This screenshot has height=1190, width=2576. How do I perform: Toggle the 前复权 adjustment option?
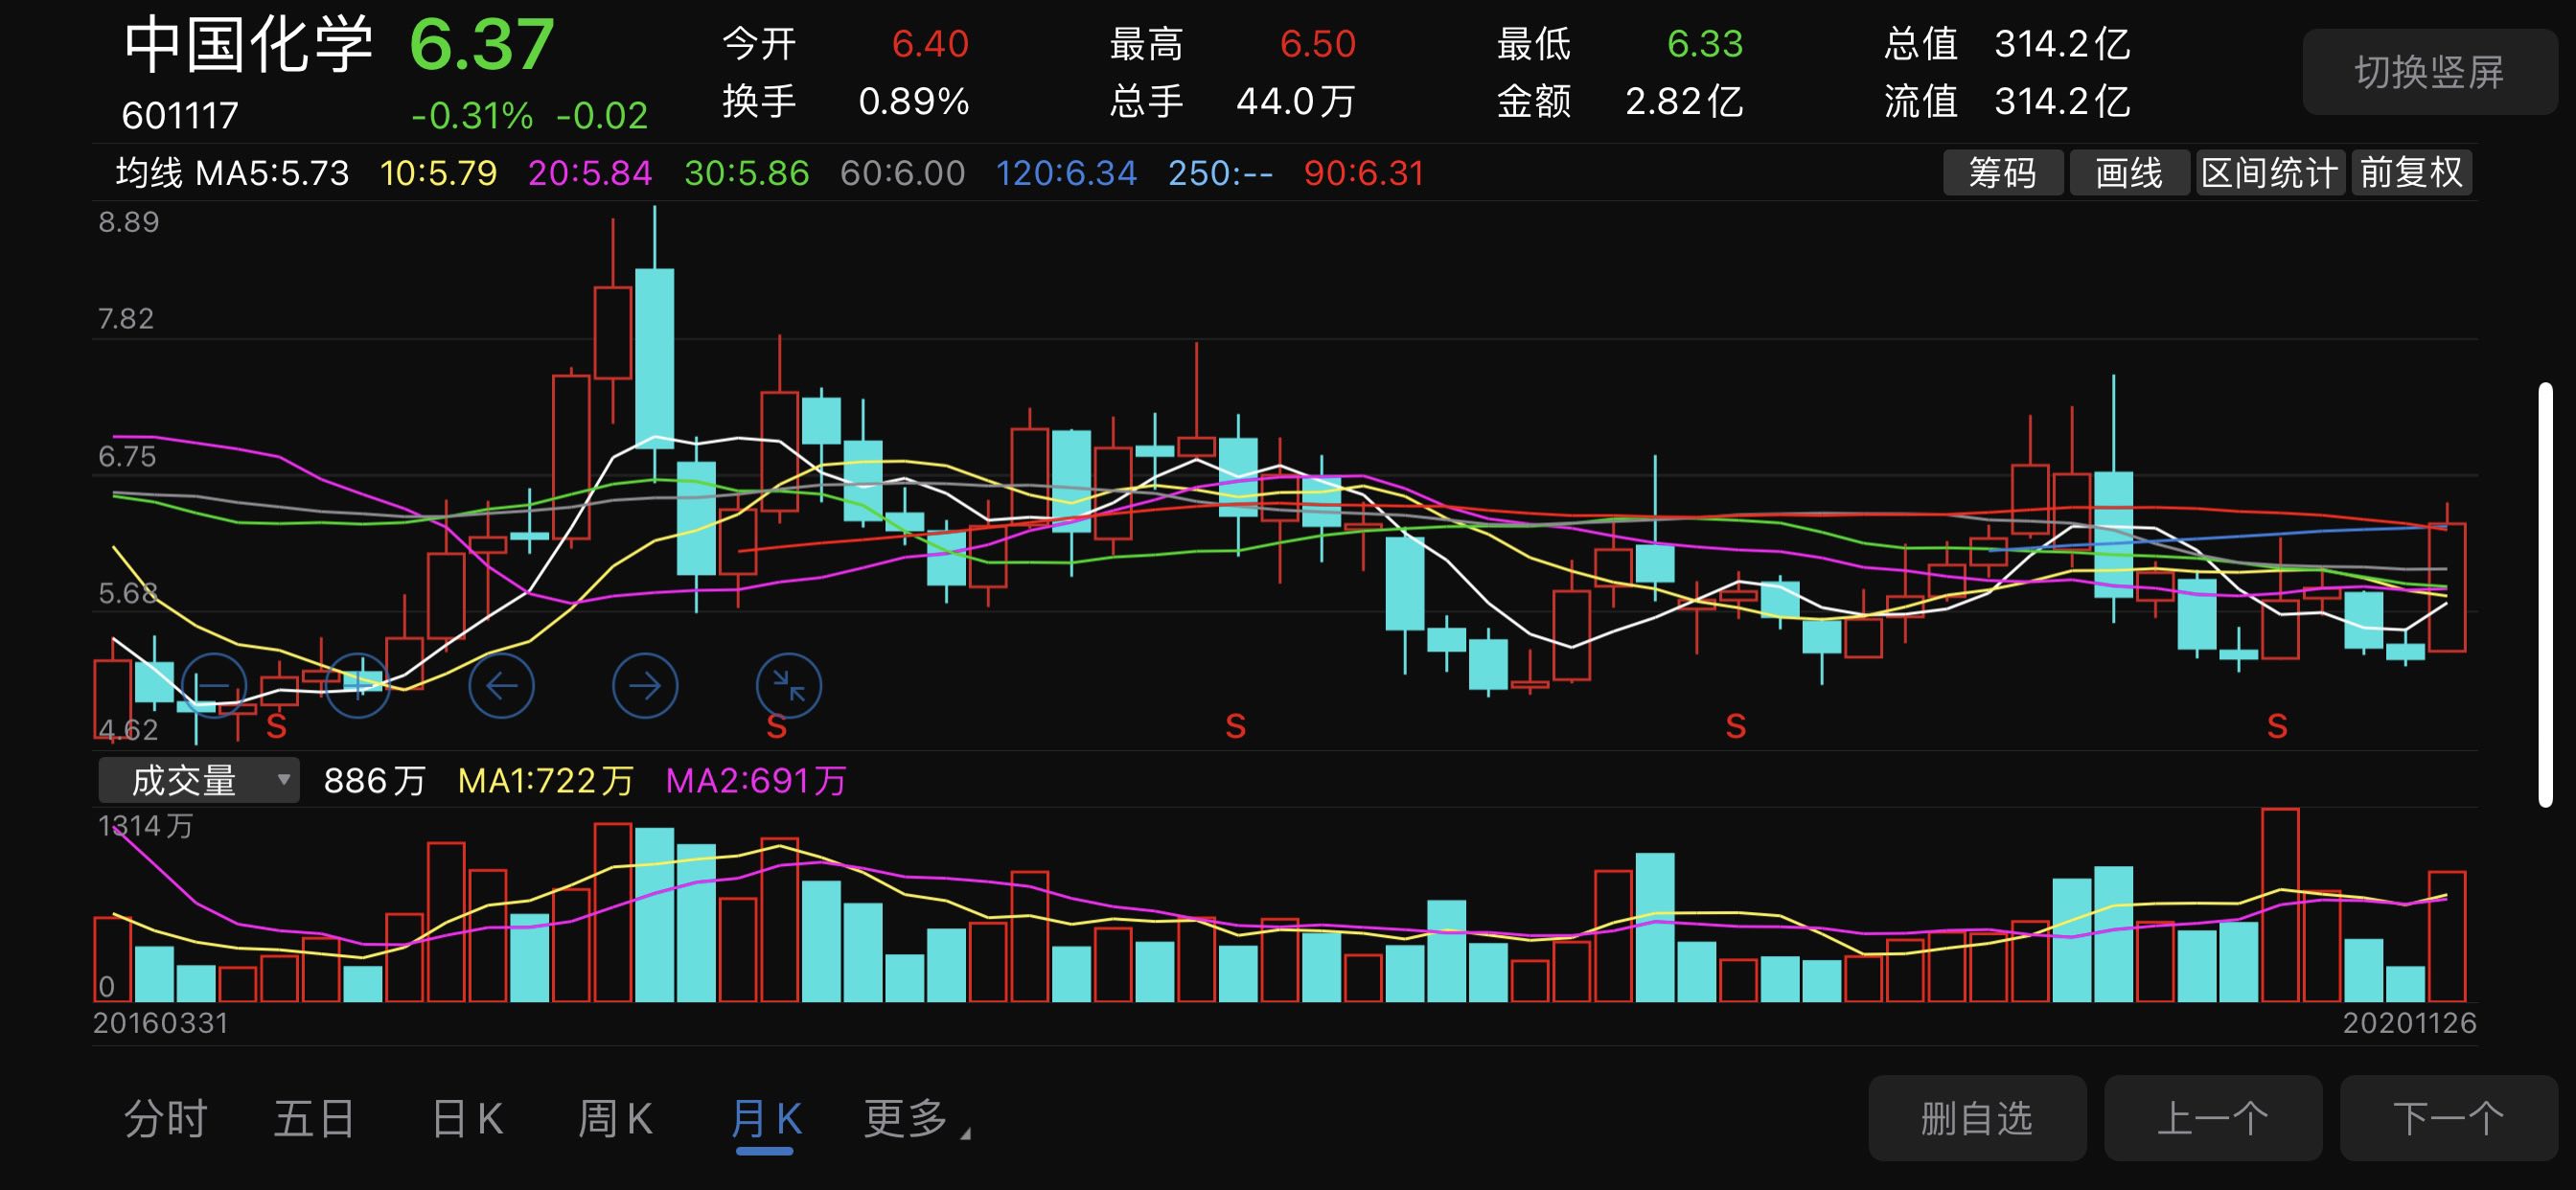point(2411,172)
